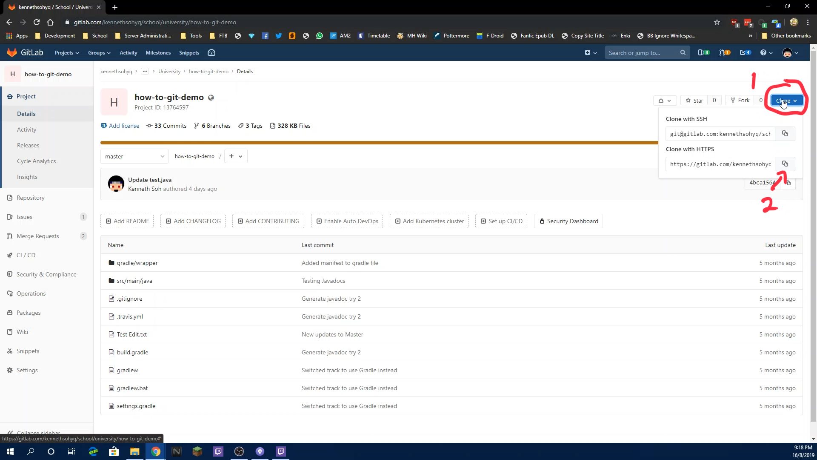Toggle the master branch selector
Screen dimensions: 817x460
pyautogui.click(x=134, y=156)
